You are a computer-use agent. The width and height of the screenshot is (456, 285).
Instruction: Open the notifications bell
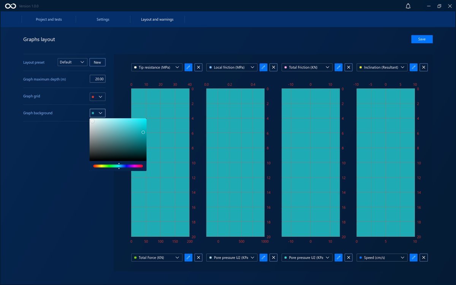408,6
